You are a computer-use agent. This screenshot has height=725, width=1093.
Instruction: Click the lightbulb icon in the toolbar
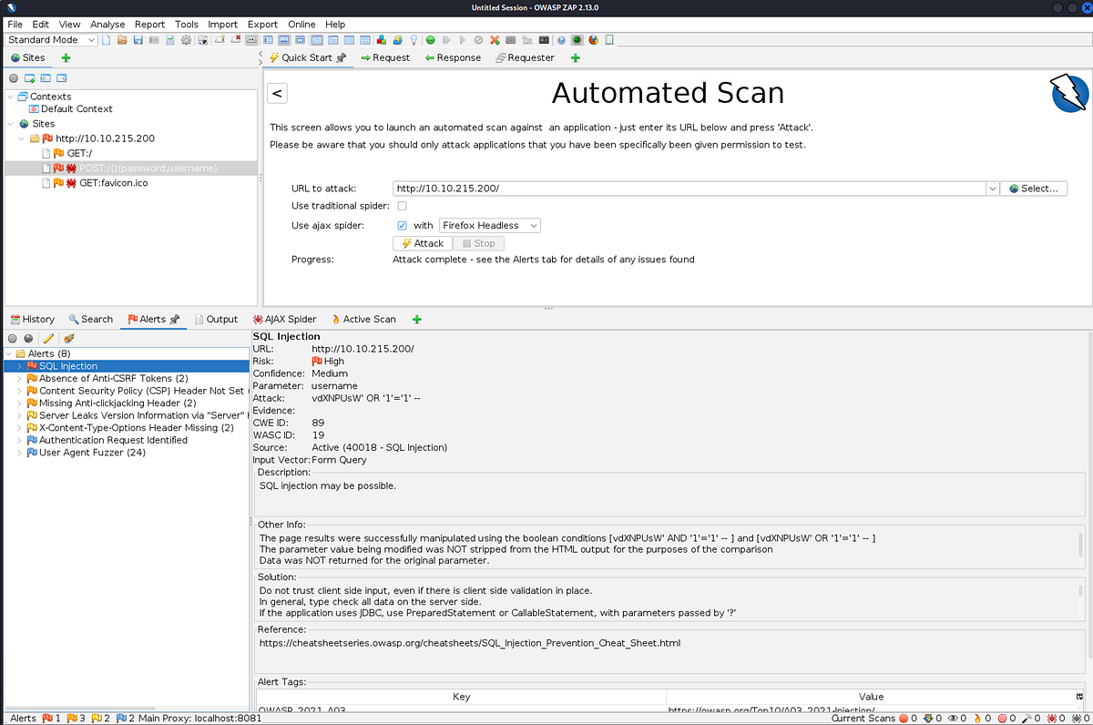click(x=414, y=40)
